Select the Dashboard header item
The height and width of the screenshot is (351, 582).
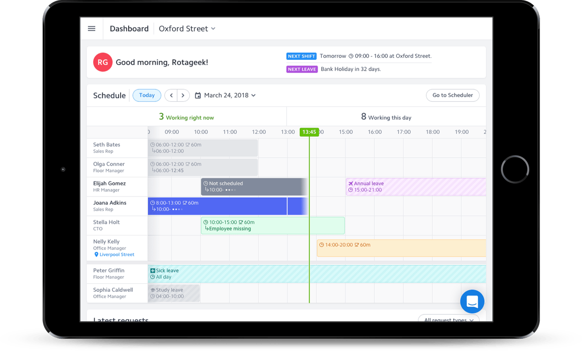[x=129, y=29]
